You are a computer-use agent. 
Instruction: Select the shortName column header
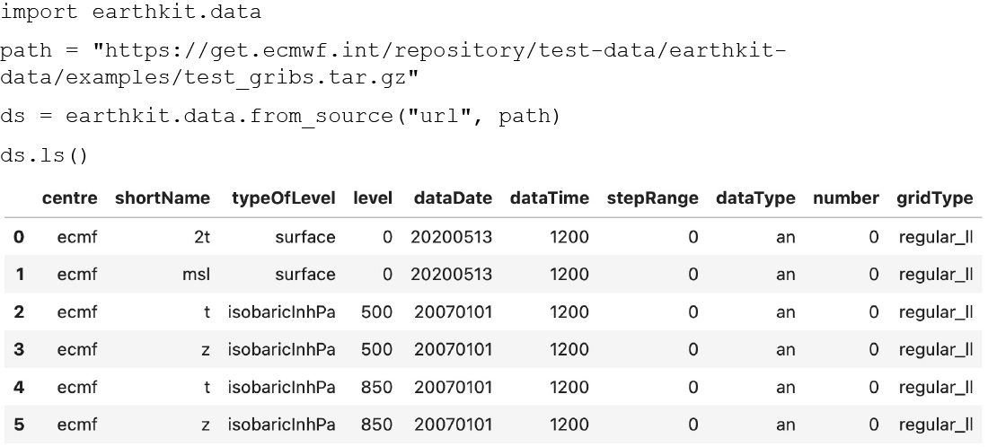click(162, 198)
